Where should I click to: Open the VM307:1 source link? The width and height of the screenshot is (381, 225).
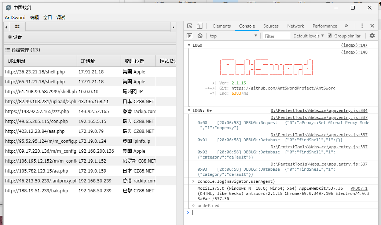359,189
